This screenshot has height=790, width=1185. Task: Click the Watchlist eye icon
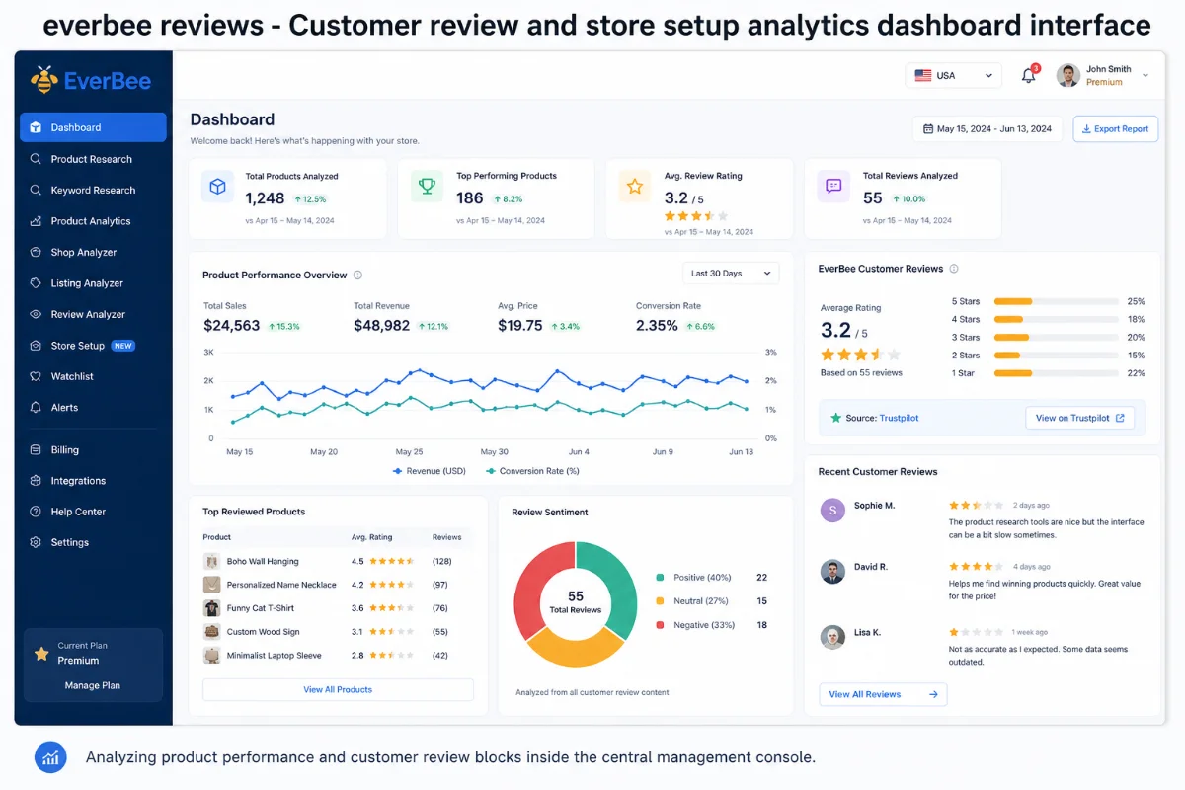point(36,376)
